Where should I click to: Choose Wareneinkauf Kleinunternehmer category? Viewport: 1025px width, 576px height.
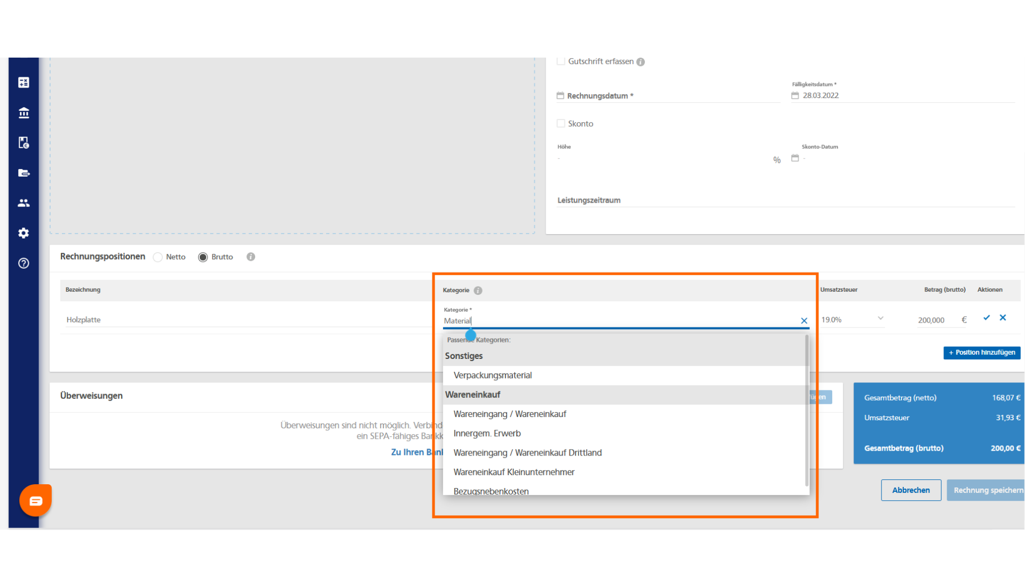click(x=514, y=472)
